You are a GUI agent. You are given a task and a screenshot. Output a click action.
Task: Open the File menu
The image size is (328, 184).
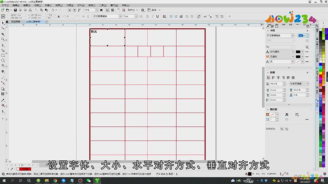(x=5, y=5)
